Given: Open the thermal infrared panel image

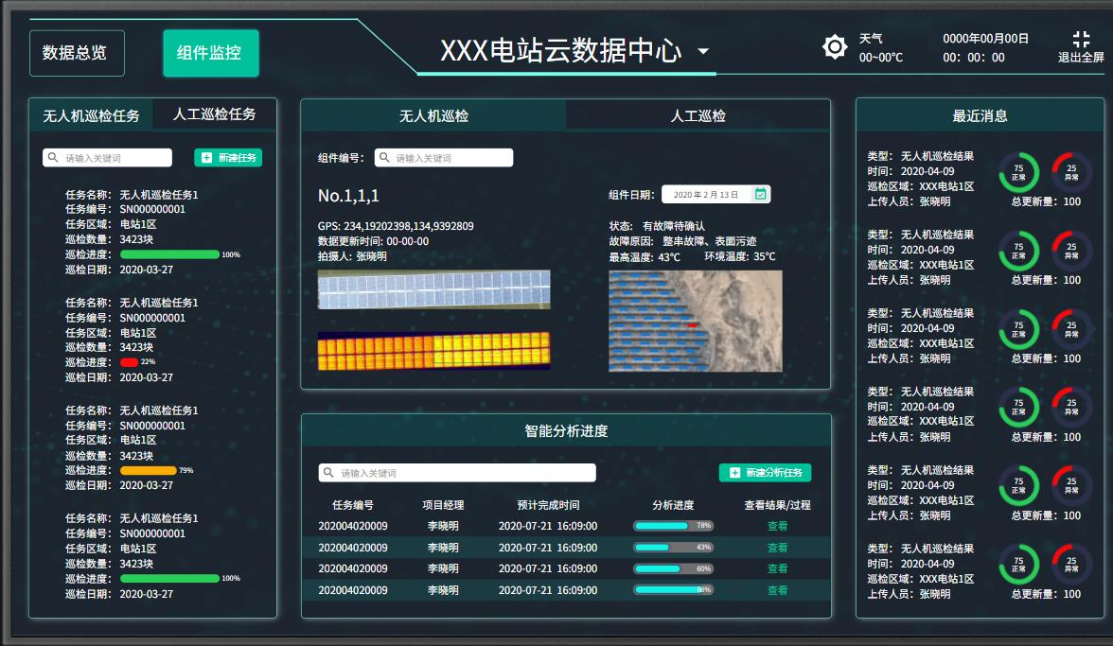Looking at the screenshot, I should point(433,351).
